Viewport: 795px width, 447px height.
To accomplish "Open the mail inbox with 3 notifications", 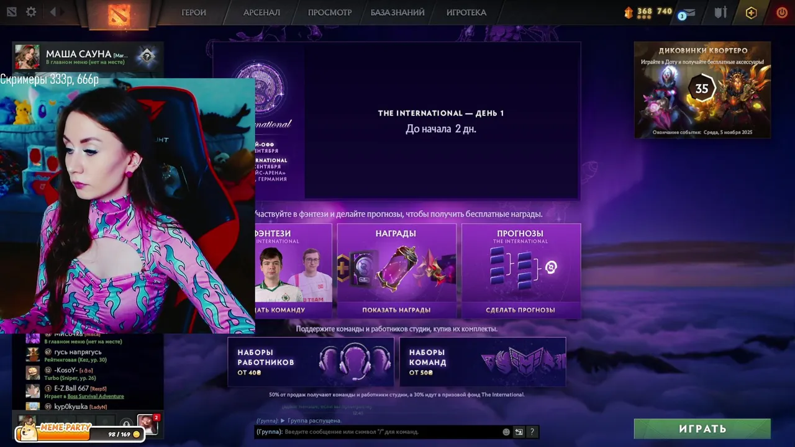I will tap(687, 14).
